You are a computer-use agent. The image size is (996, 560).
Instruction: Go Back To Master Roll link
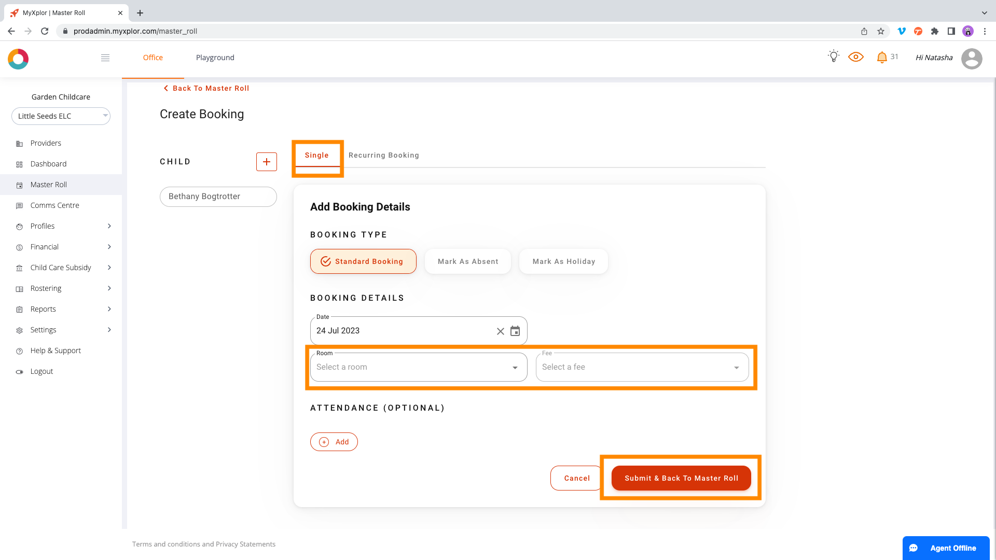tap(206, 88)
